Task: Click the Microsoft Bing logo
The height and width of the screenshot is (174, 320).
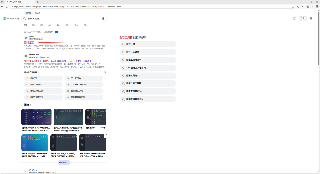Action: tap(11, 18)
